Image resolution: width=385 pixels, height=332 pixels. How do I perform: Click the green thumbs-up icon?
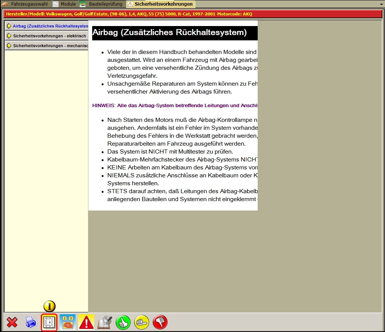[x=123, y=323]
